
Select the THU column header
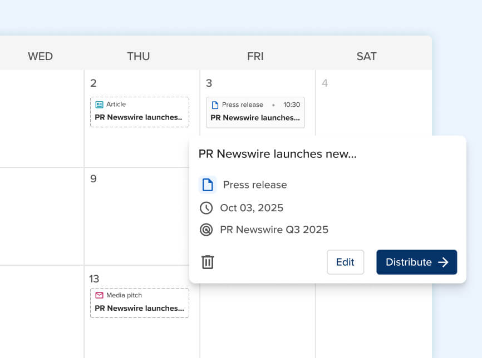139,56
